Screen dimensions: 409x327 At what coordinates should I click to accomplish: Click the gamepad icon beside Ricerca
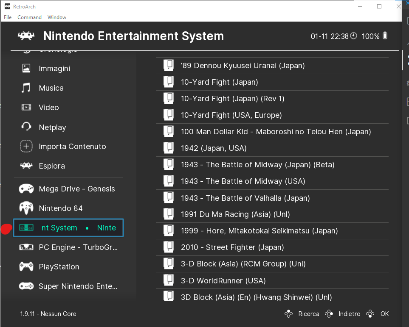[288, 314]
